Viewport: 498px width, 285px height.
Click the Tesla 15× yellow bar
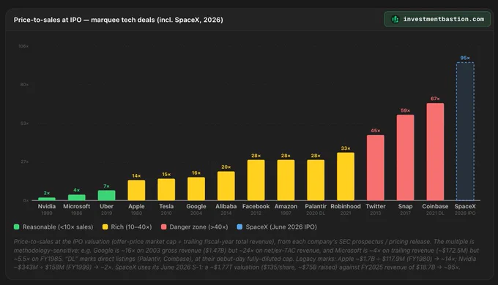tap(166, 189)
